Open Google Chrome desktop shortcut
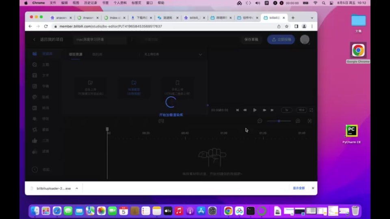 pos(358,53)
